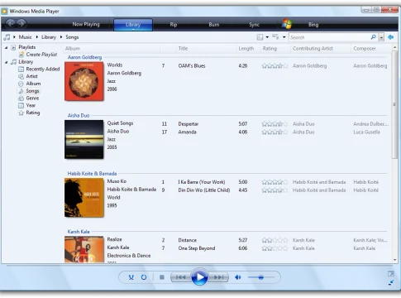The width and height of the screenshot is (401, 298).
Task: Click the Habib Koite & Bamada group link
Action: pos(92,173)
